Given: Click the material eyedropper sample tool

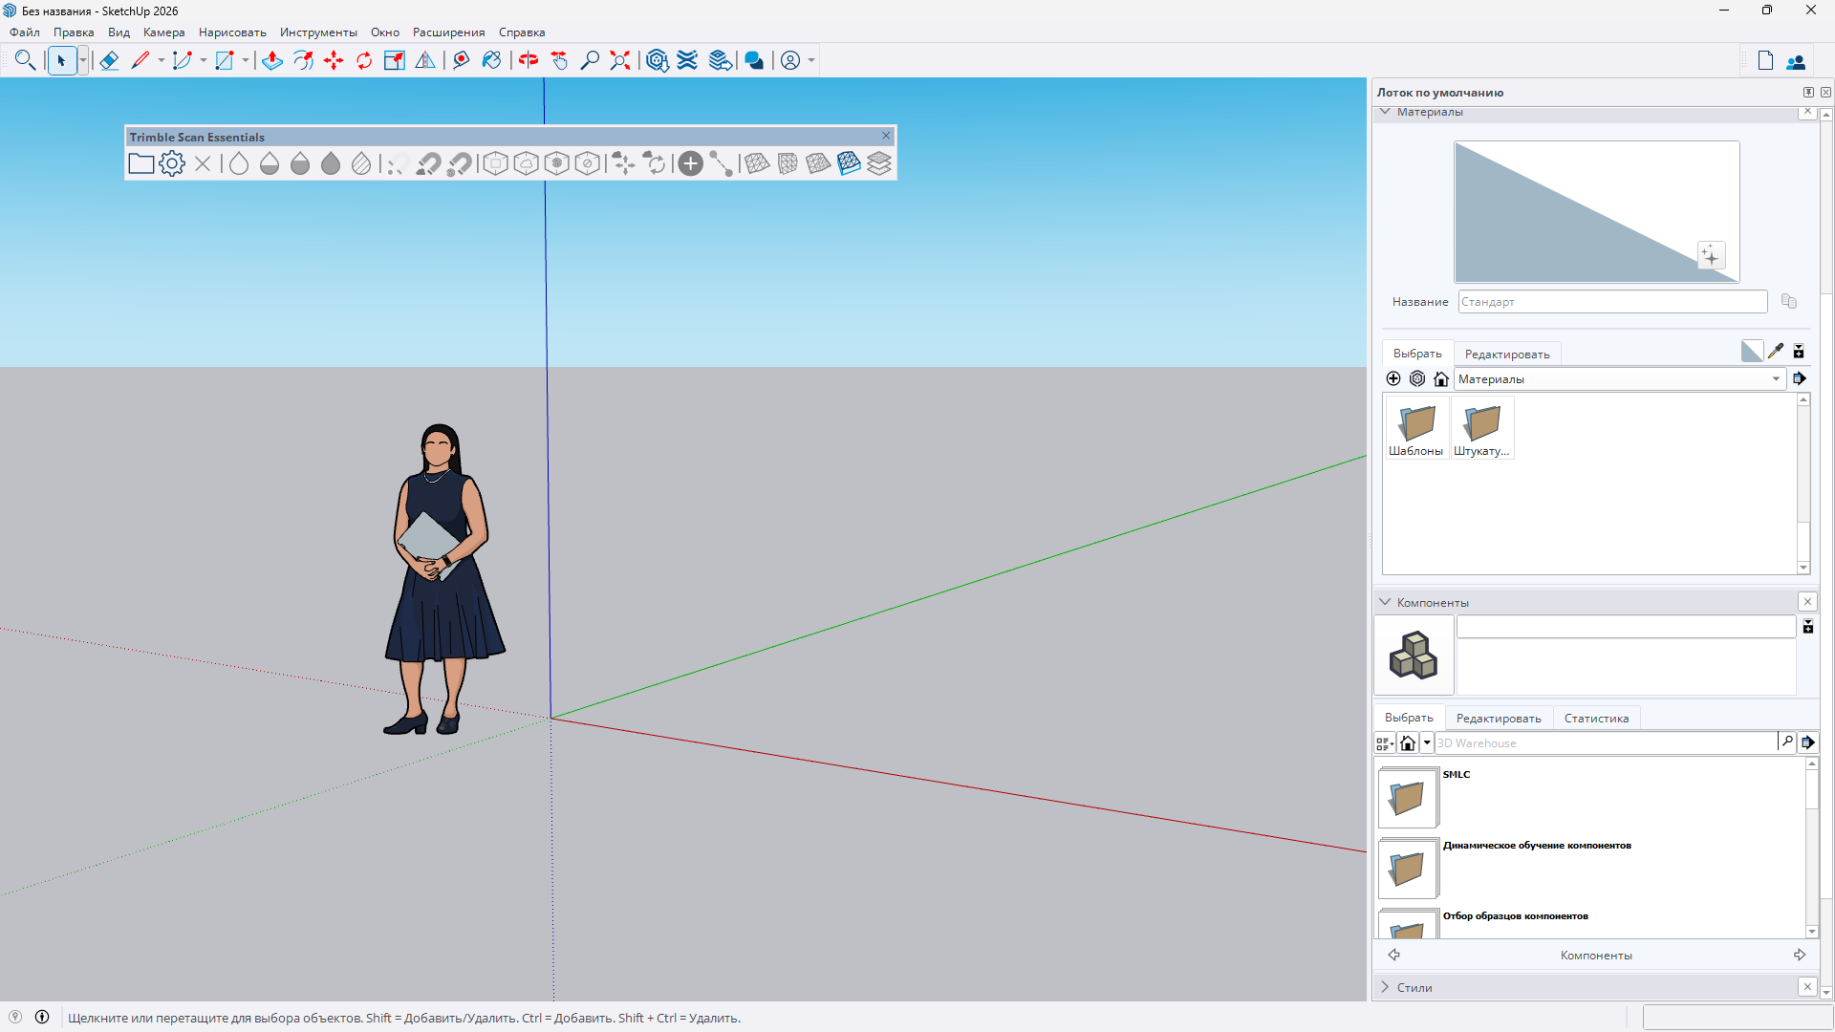Looking at the screenshot, I should [1776, 351].
